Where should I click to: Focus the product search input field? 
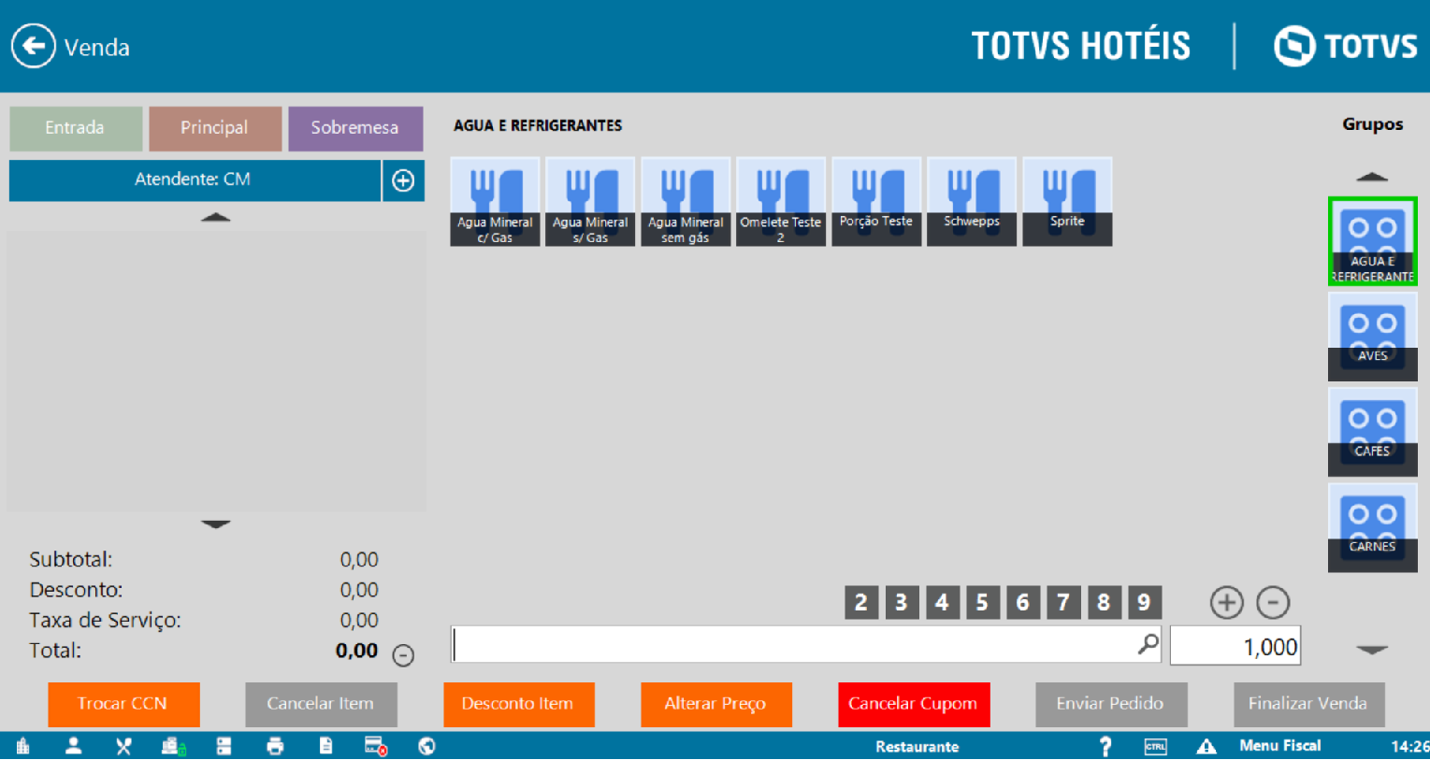pos(805,645)
